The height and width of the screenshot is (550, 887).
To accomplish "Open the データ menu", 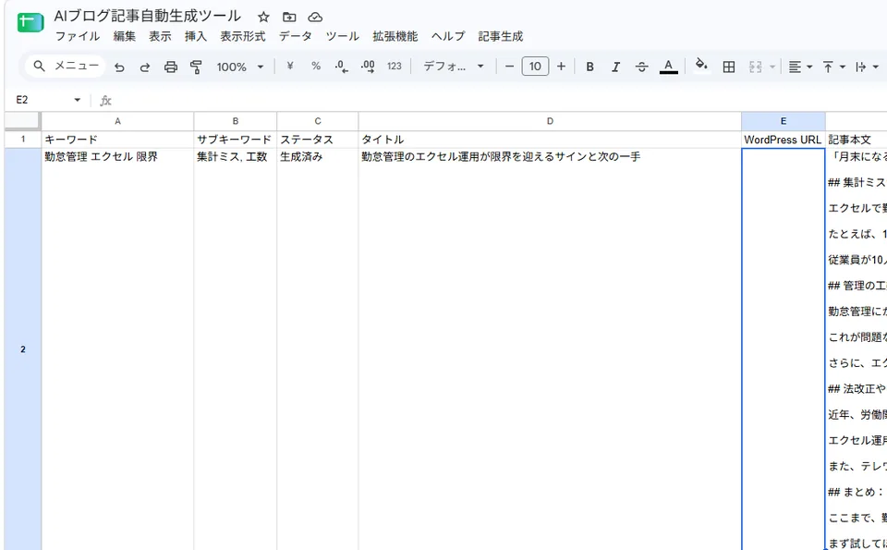I will coord(296,36).
